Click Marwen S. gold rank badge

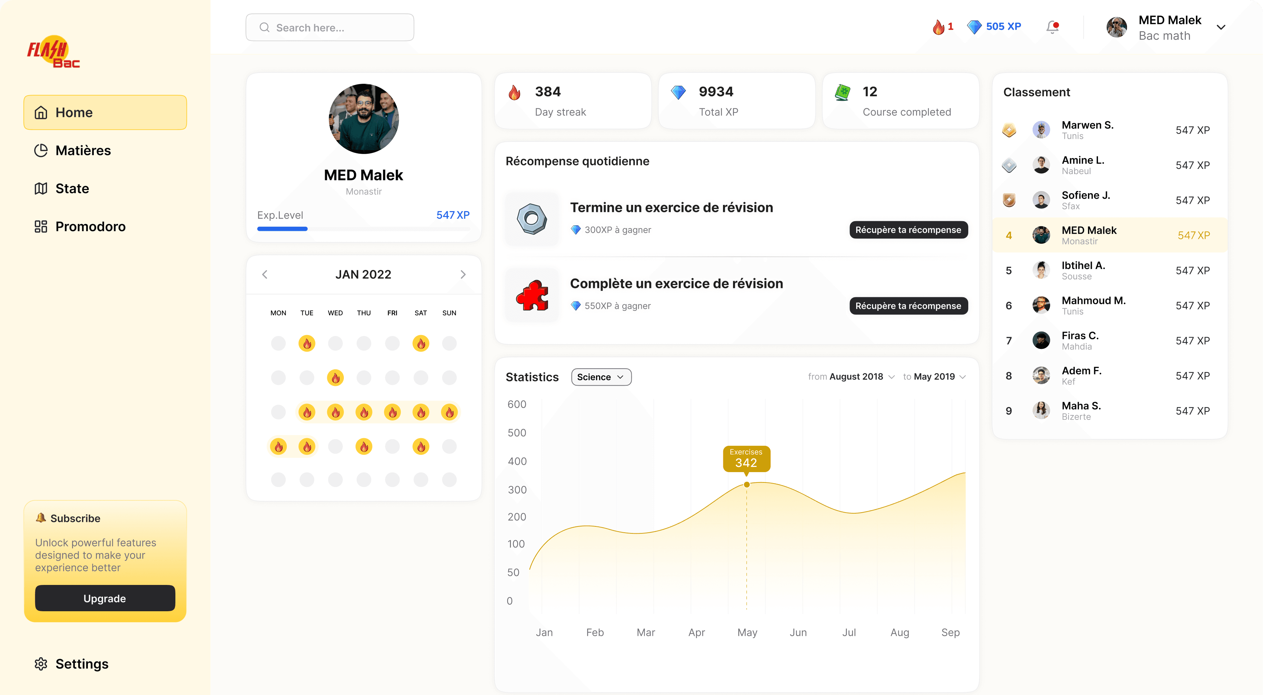coord(1009,130)
